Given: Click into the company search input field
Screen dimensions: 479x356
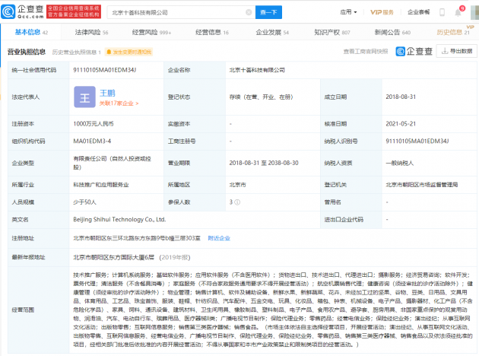Looking at the screenshot, I should 175,12.
